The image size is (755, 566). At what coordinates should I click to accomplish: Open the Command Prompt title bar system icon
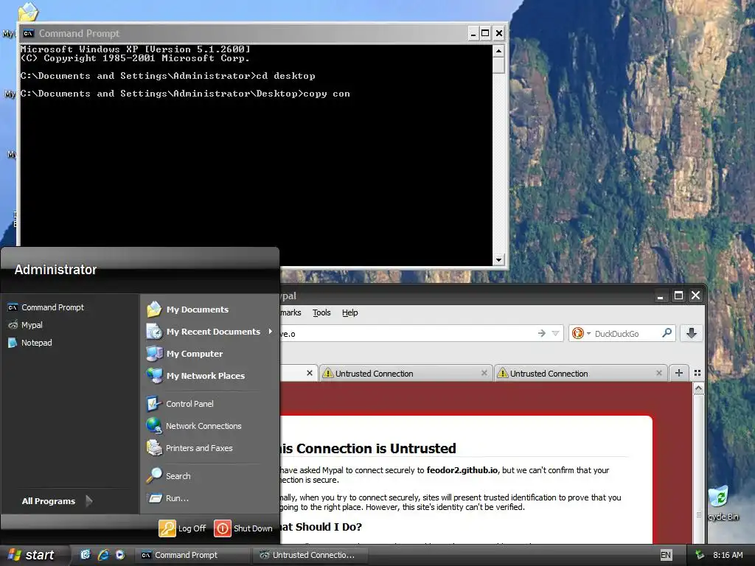pyautogui.click(x=29, y=33)
